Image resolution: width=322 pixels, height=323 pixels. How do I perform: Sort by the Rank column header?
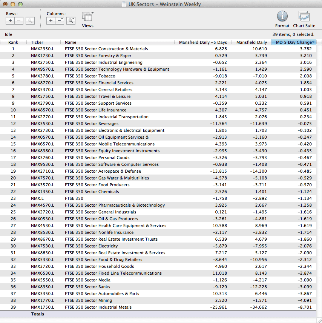(x=13, y=42)
